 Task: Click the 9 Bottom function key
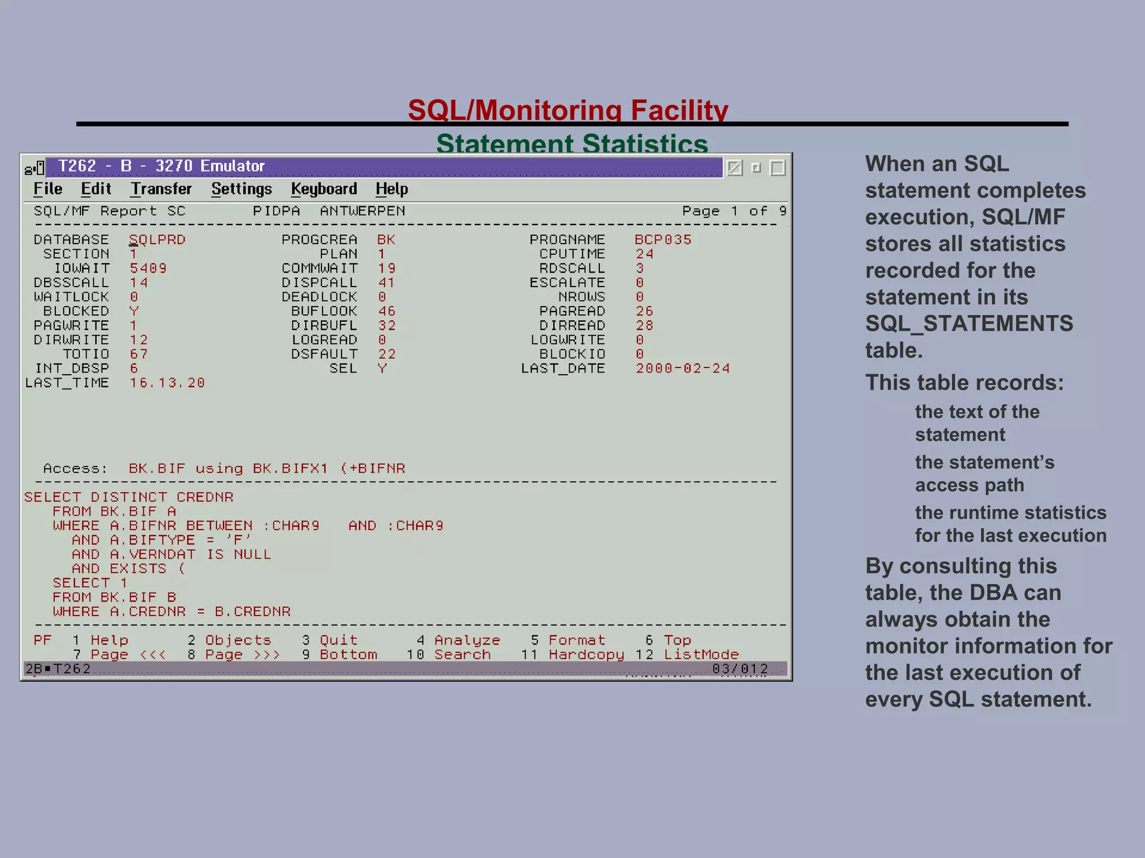340,655
